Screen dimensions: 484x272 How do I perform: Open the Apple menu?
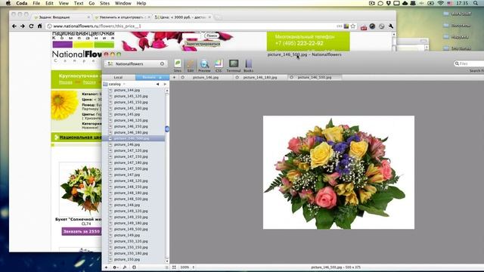coord(8,3)
